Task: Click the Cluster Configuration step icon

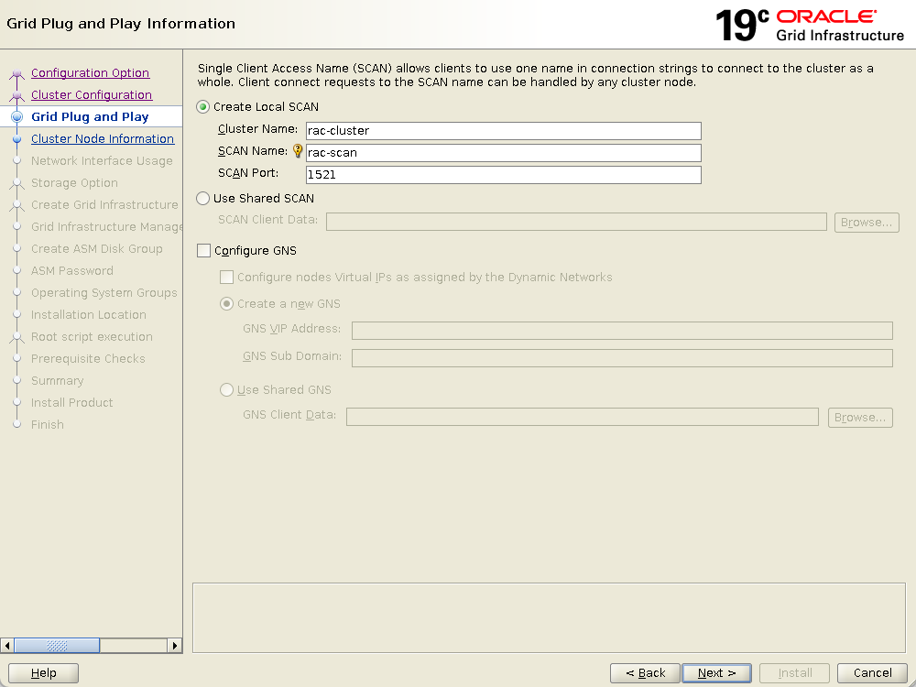Action: (16, 96)
